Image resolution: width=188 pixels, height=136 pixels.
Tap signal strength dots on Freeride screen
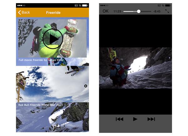click(x=21, y=5)
